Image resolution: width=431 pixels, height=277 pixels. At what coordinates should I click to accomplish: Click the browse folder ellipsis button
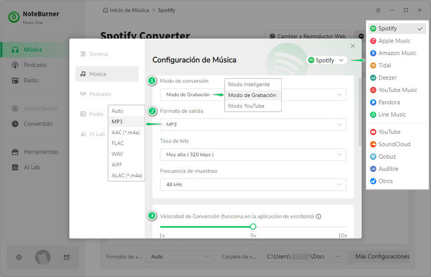point(338,257)
